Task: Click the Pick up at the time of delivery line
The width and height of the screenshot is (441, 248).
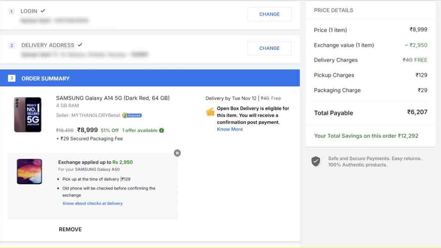Action: click(x=96, y=179)
